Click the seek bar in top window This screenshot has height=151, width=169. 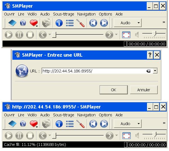tap(78, 35)
